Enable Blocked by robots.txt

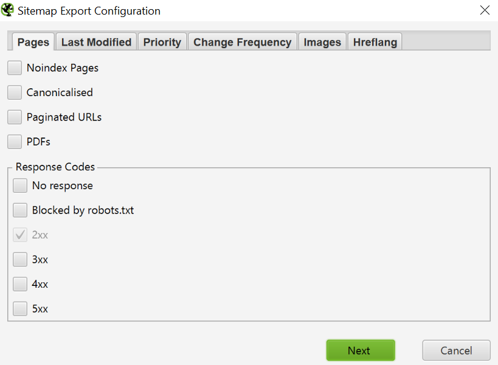[x=19, y=210]
